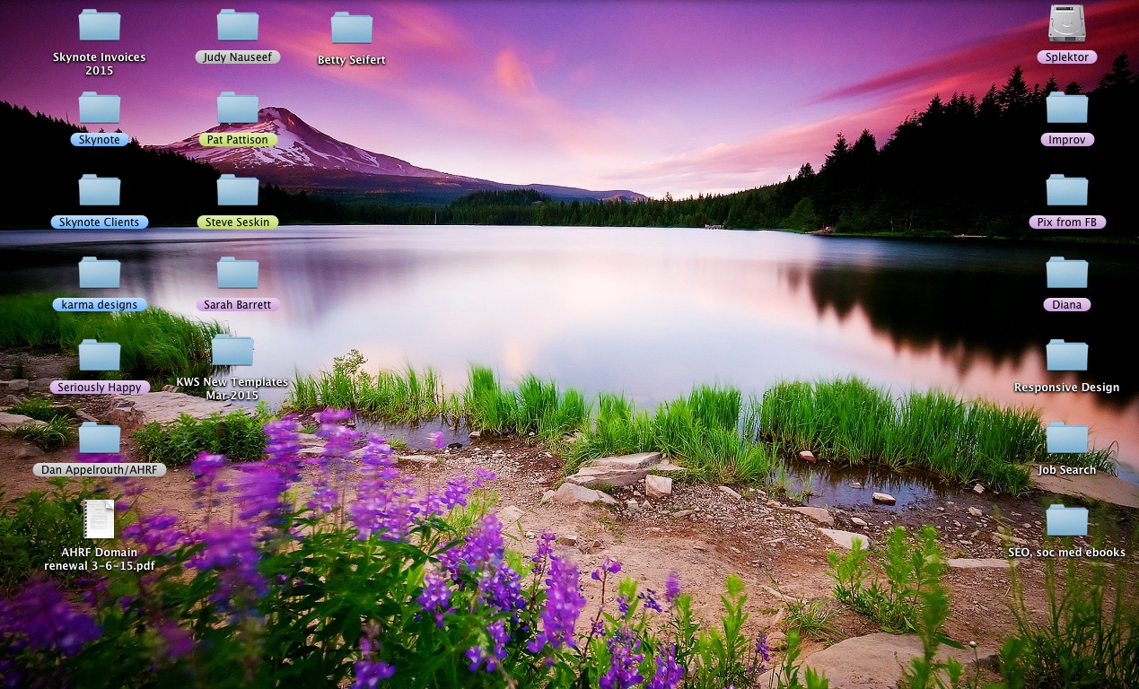Select the Skynote Invoices 2015 folder

point(99,26)
